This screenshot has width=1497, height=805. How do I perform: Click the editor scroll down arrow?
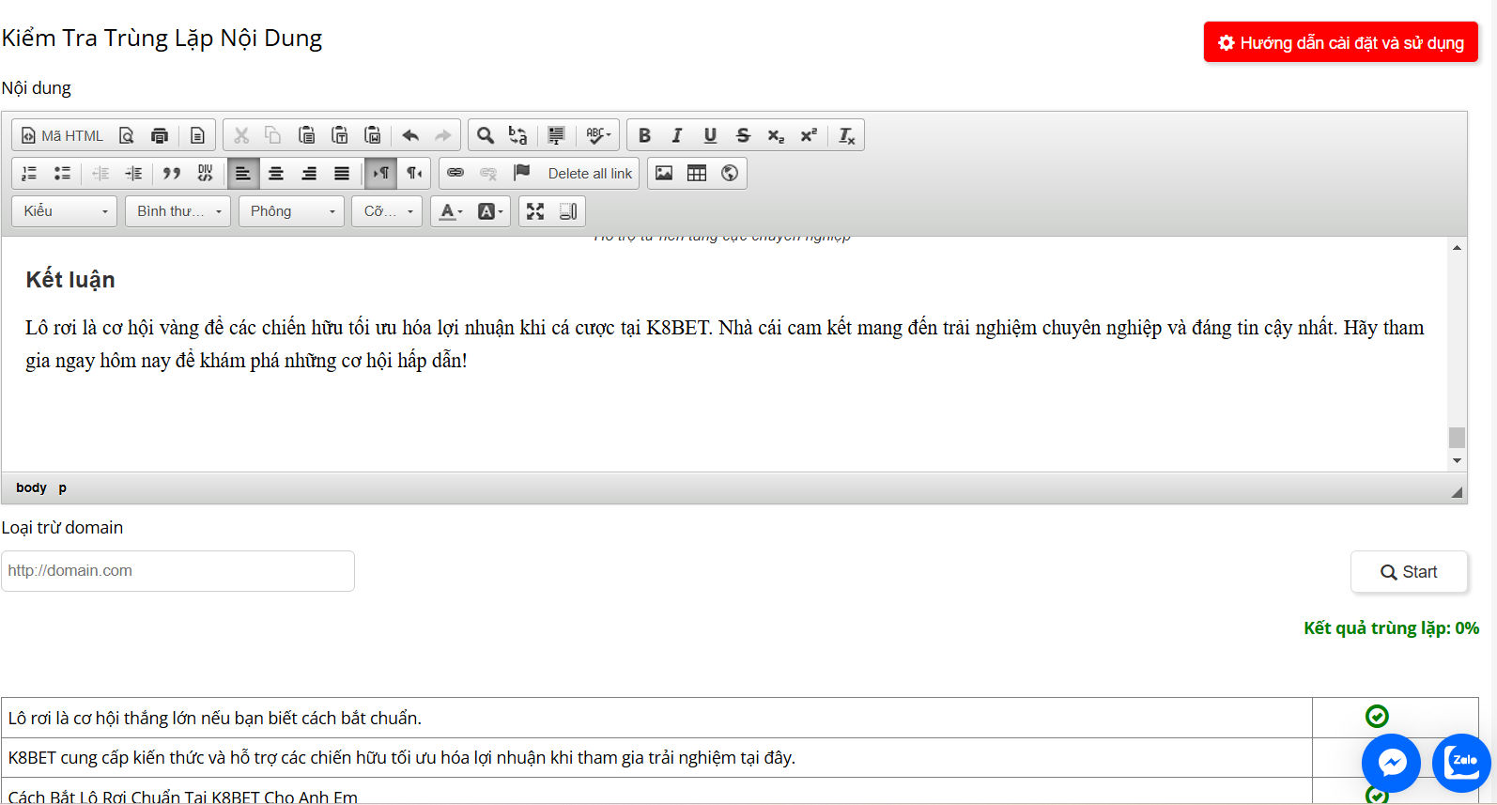(x=1457, y=460)
